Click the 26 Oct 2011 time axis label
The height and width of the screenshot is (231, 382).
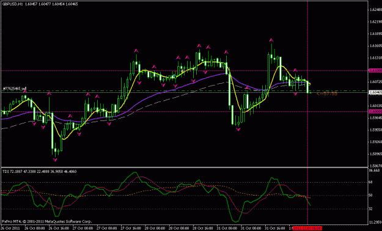coord(10,229)
